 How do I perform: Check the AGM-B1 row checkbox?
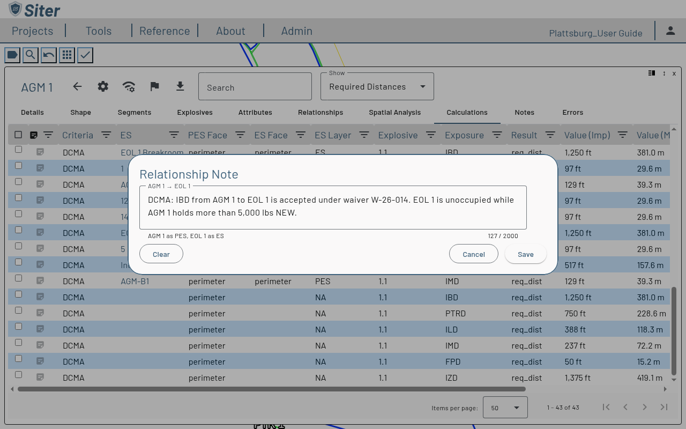18,278
